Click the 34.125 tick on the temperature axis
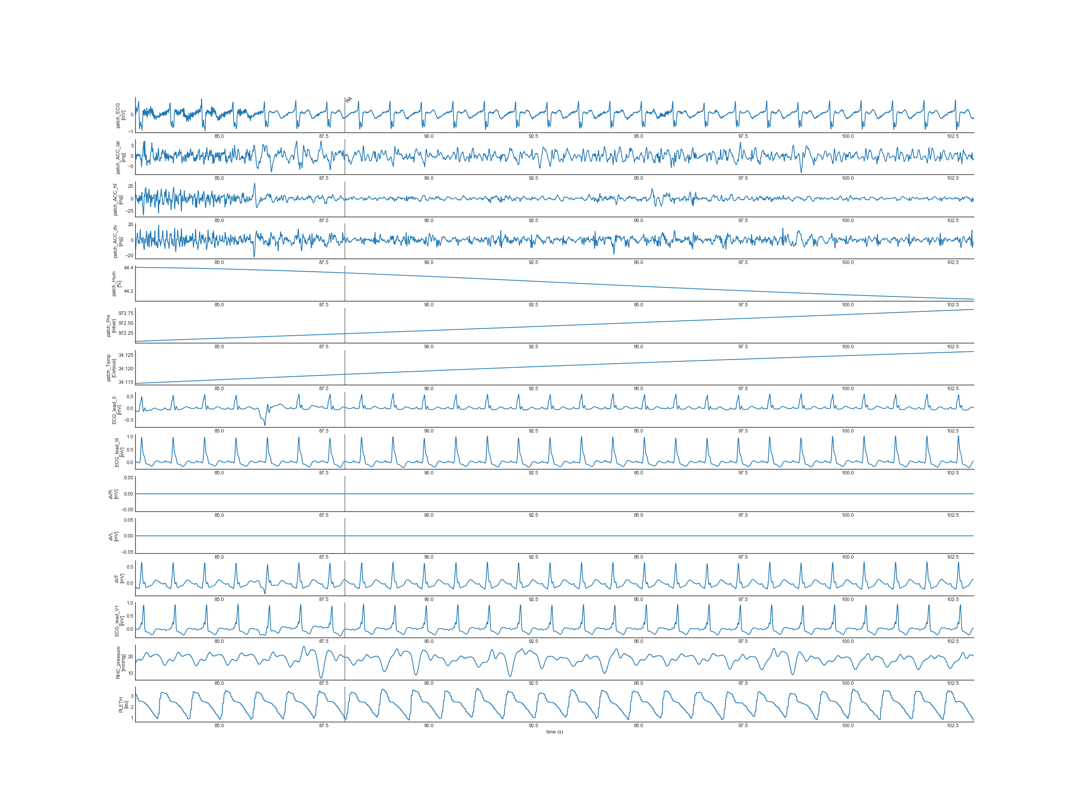 tap(126, 355)
